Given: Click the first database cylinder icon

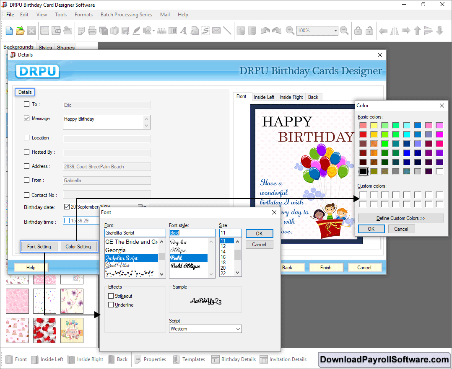Looking at the screenshot, I should coord(241,31).
